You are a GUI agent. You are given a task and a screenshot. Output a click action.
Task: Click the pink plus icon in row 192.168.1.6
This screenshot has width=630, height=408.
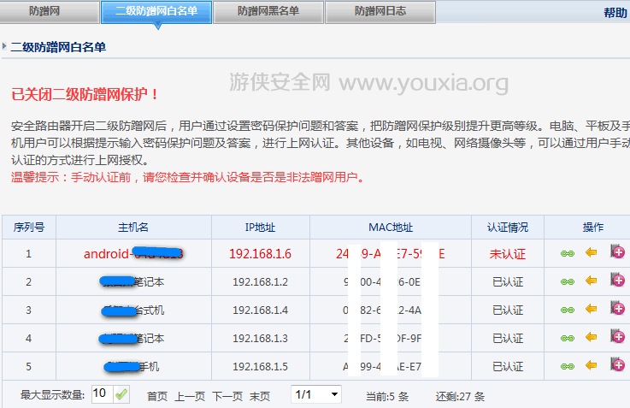click(x=617, y=251)
